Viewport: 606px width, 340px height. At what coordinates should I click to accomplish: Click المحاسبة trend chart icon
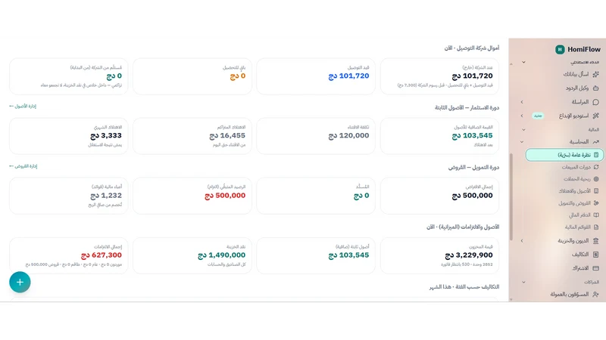pyautogui.click(x=596, y=142)
